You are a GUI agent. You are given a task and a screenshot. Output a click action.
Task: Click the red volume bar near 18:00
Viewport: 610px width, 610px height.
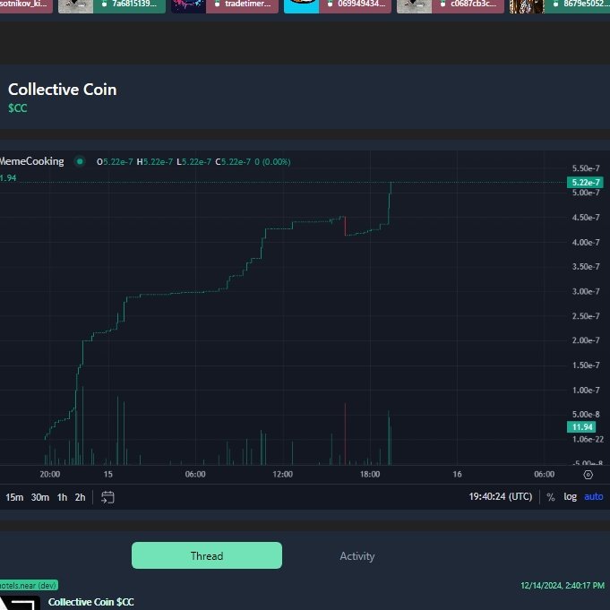345,434
